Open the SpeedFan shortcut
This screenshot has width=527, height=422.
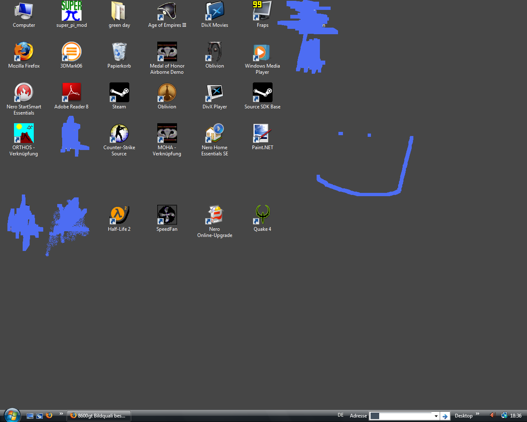[167, 218]
